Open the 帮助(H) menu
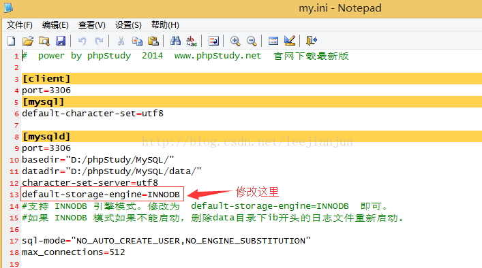Viewport: 482px width, 268px height. (165, 25)
